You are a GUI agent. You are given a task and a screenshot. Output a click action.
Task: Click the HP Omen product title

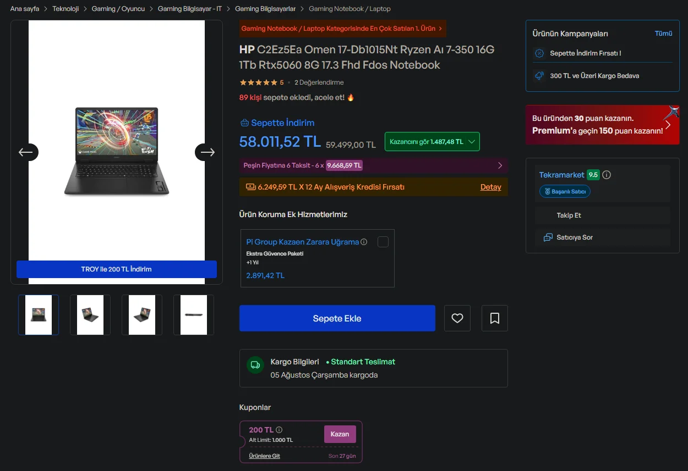367,57
